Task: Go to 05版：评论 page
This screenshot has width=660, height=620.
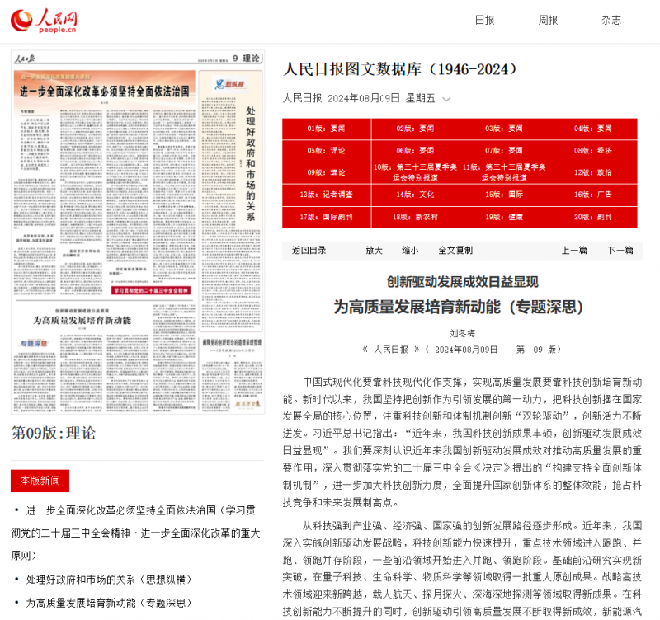Action: [x=327, y=151]
